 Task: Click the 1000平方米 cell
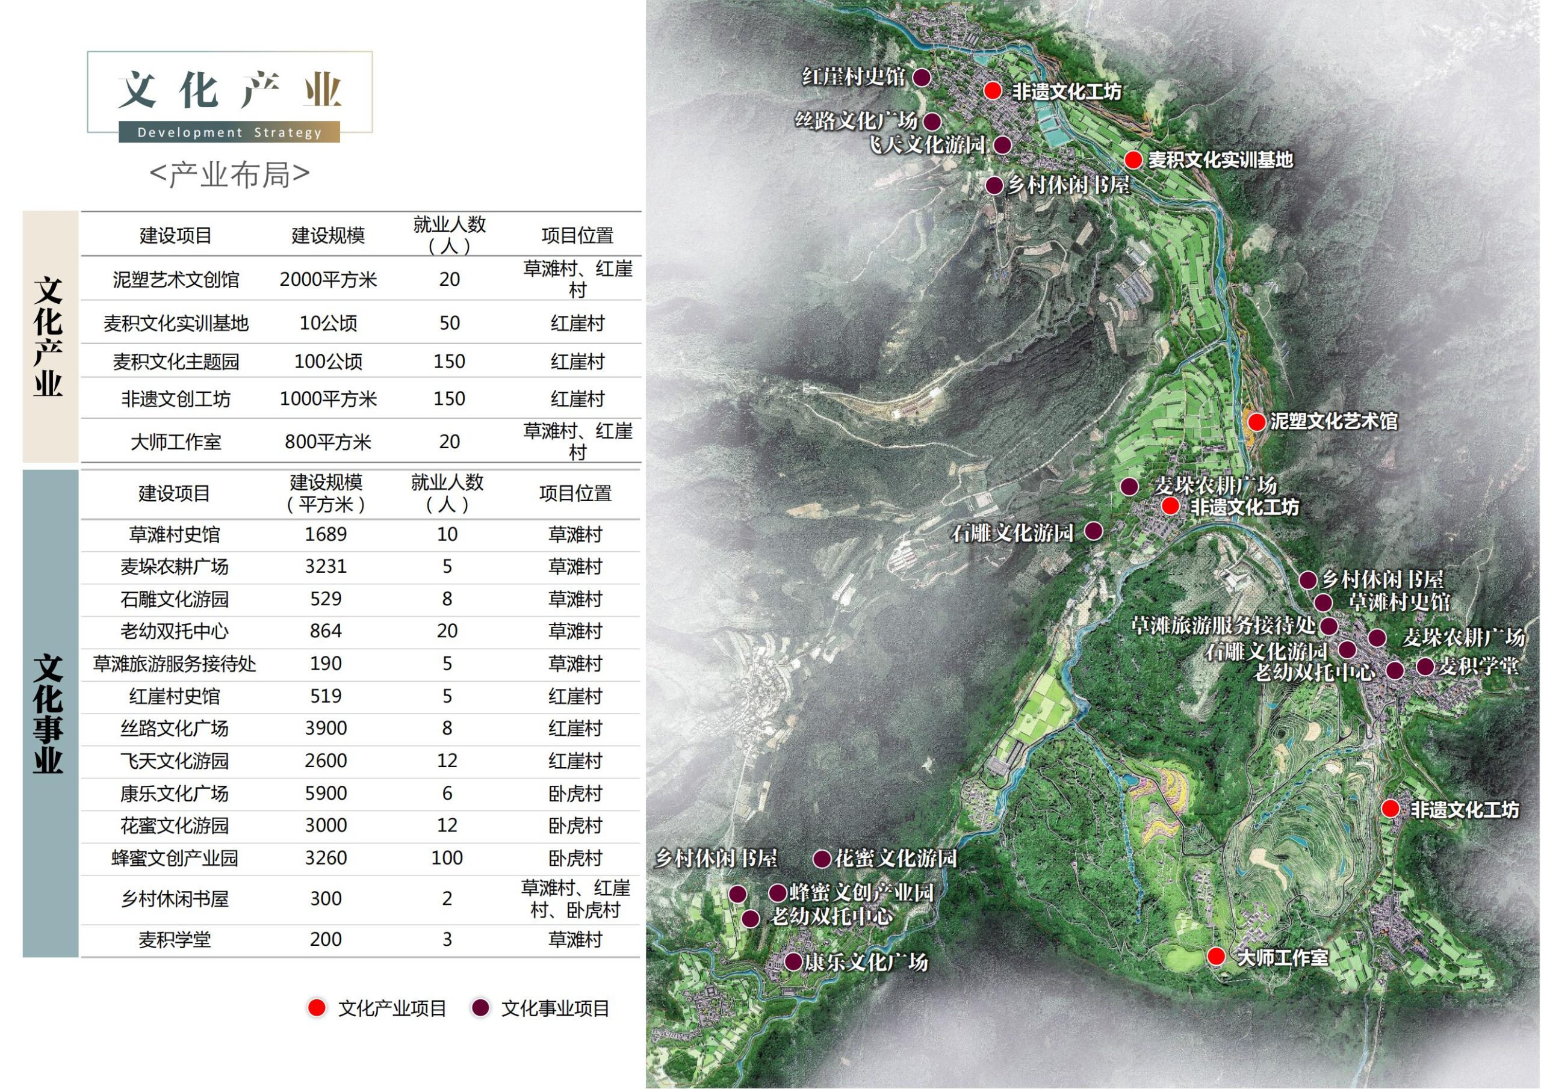pyautogui.click(x=328, y=400)
